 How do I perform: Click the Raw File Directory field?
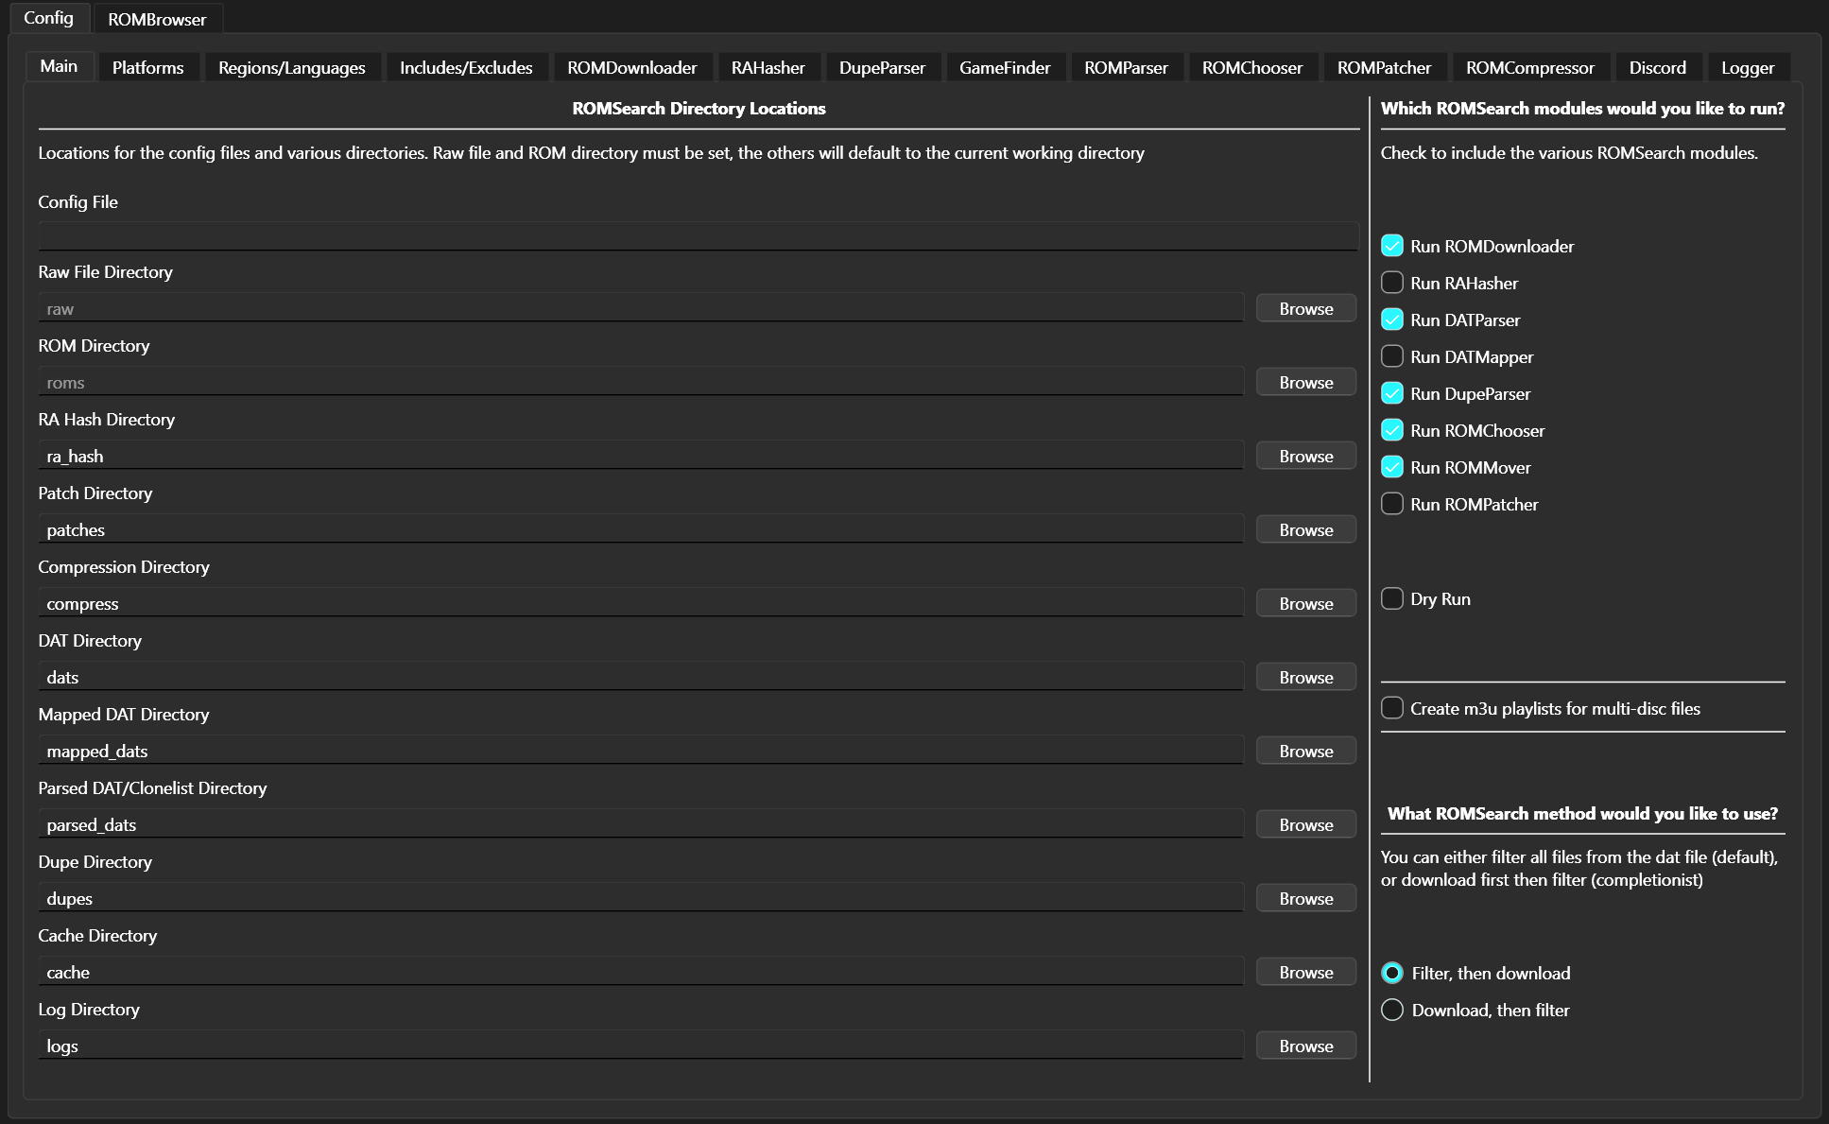click(x=641, y=308)
